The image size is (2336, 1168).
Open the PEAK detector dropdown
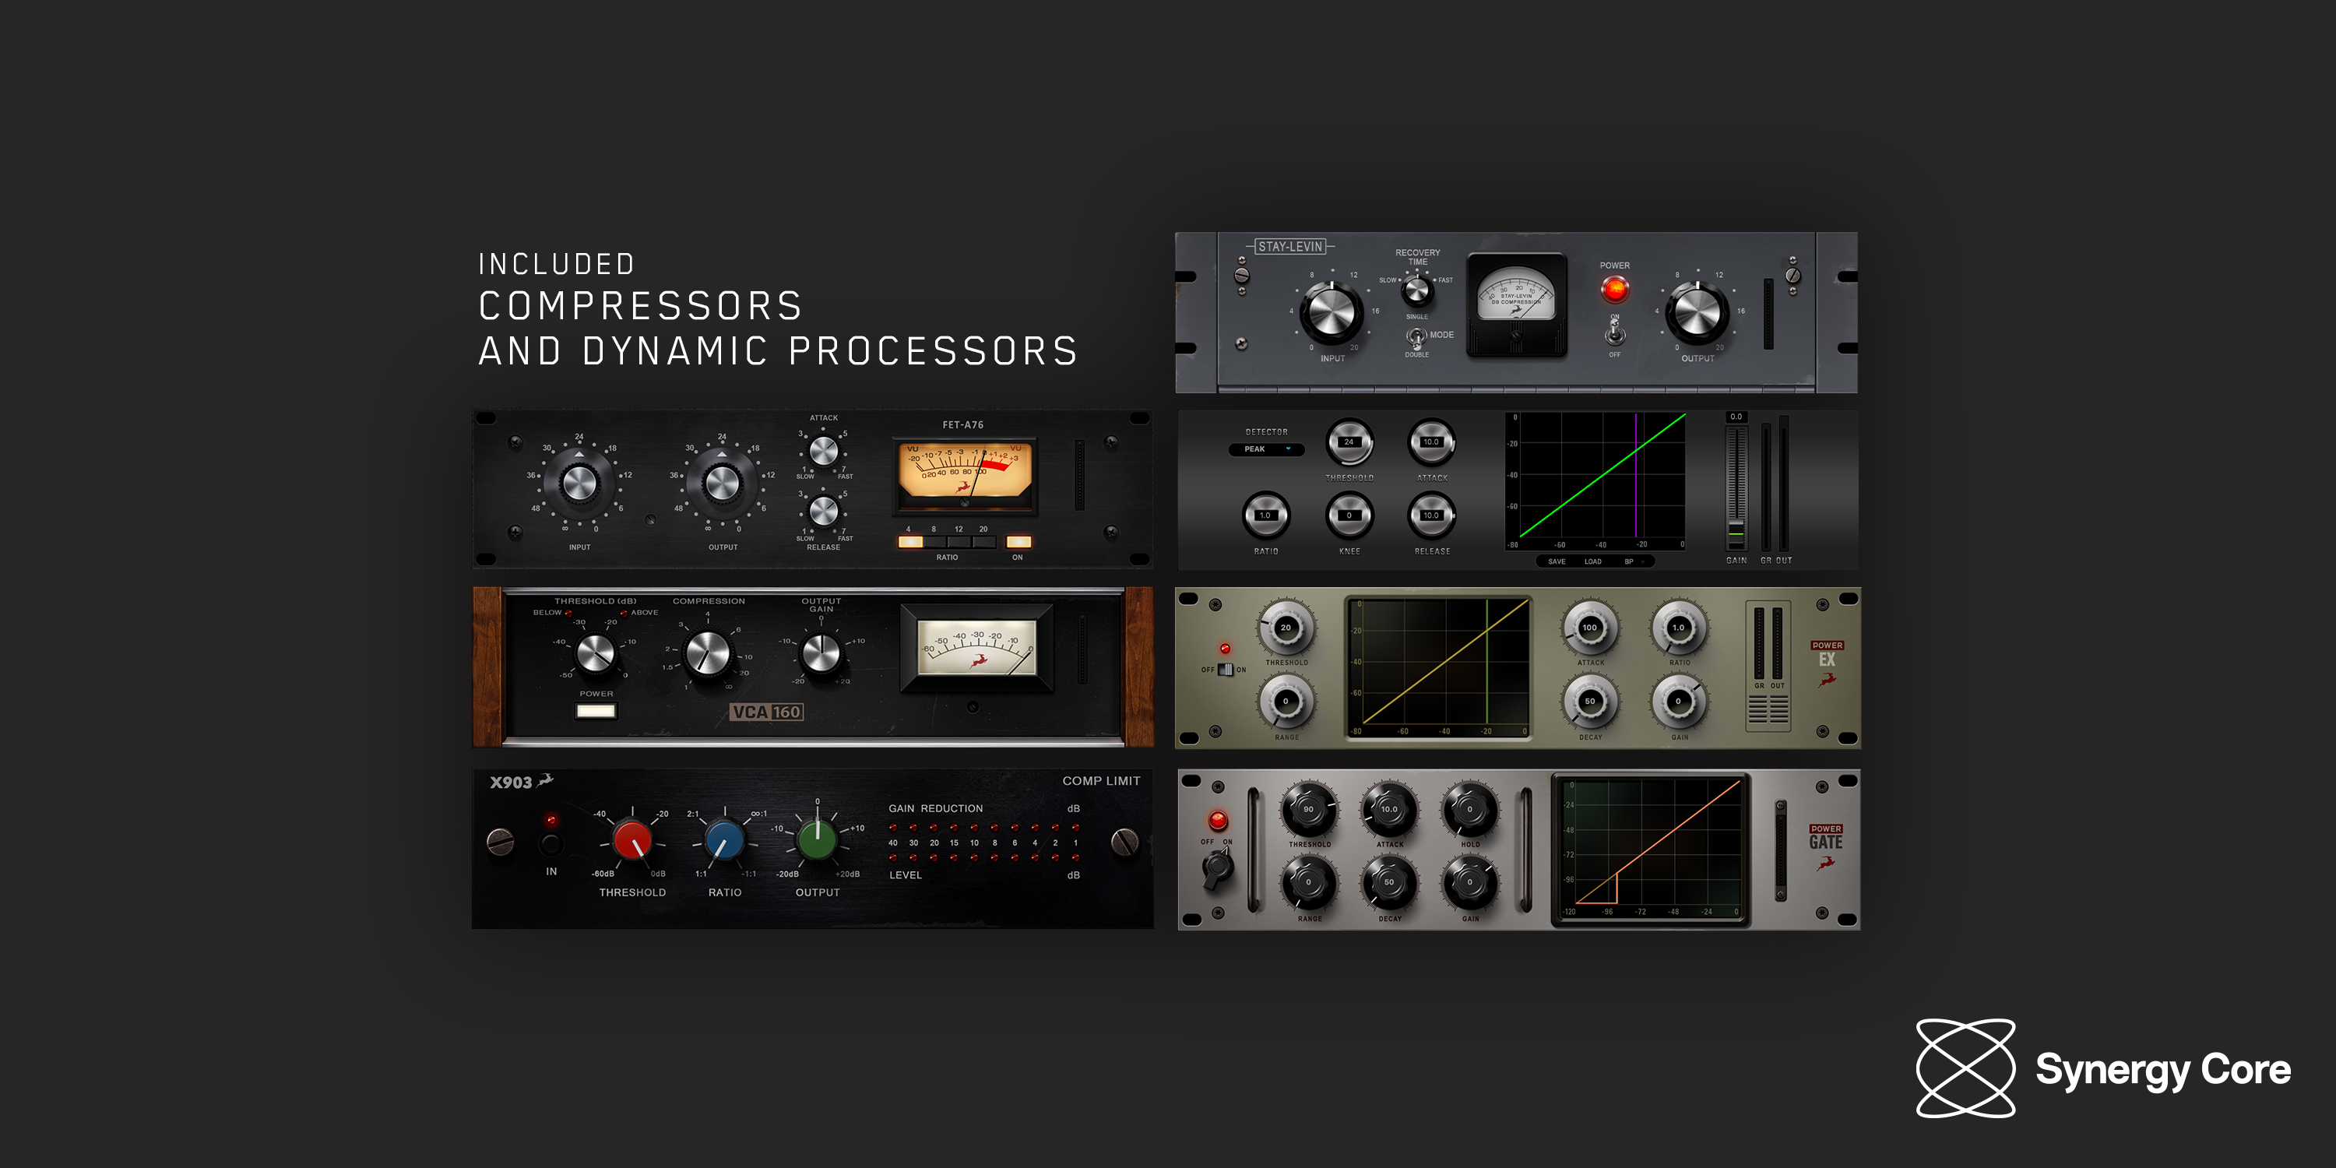pos(1268,449)
